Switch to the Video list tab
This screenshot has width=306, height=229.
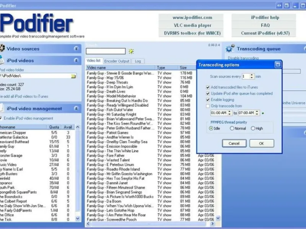[93, 61]
